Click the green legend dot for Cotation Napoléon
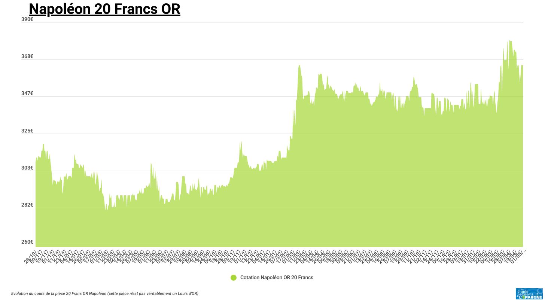This screenshot has height=305, width=554. [234, 278]
